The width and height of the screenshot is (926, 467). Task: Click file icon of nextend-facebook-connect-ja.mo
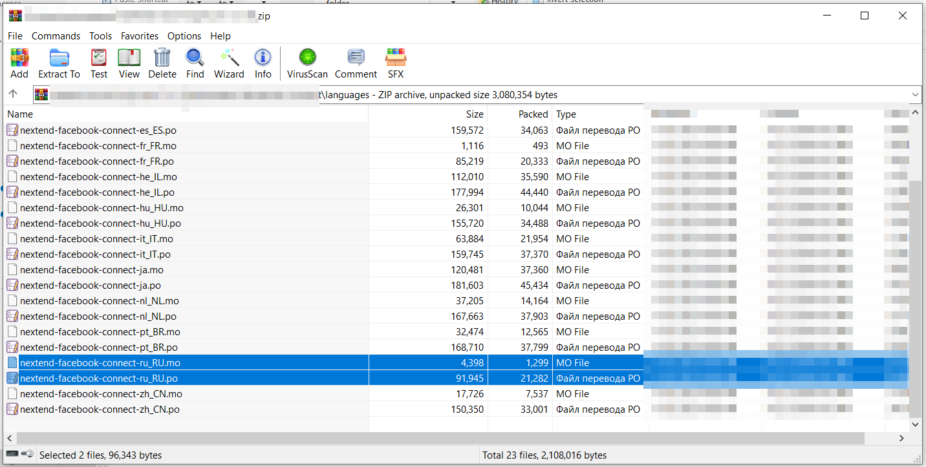click(x=12, y=269)
